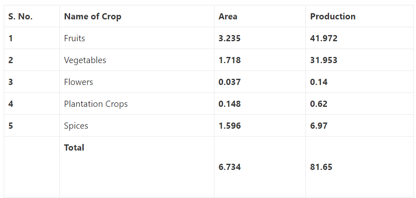Select the Flowers area value 0.037

pos(230,82)
